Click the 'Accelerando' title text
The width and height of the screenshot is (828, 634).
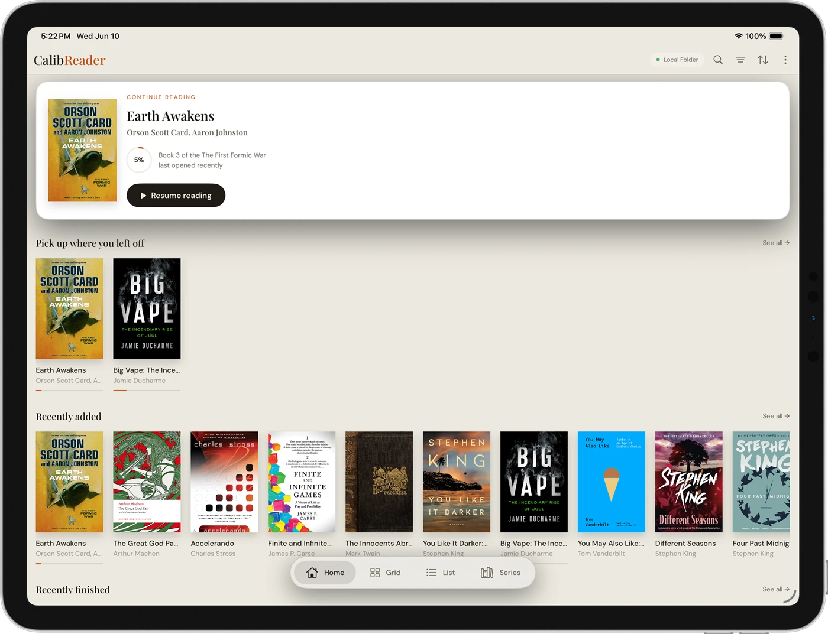coord(212,544)
